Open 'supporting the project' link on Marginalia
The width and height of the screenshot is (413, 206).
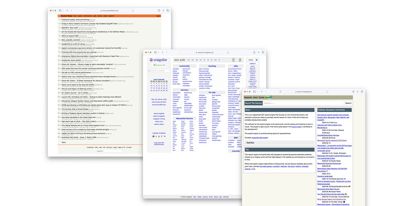261,138
